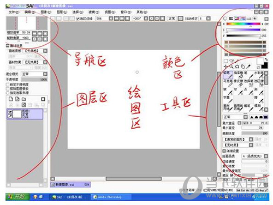273x205 pixels.
Task: Select the rectangular selection tool
Action: tap(225, 61)
